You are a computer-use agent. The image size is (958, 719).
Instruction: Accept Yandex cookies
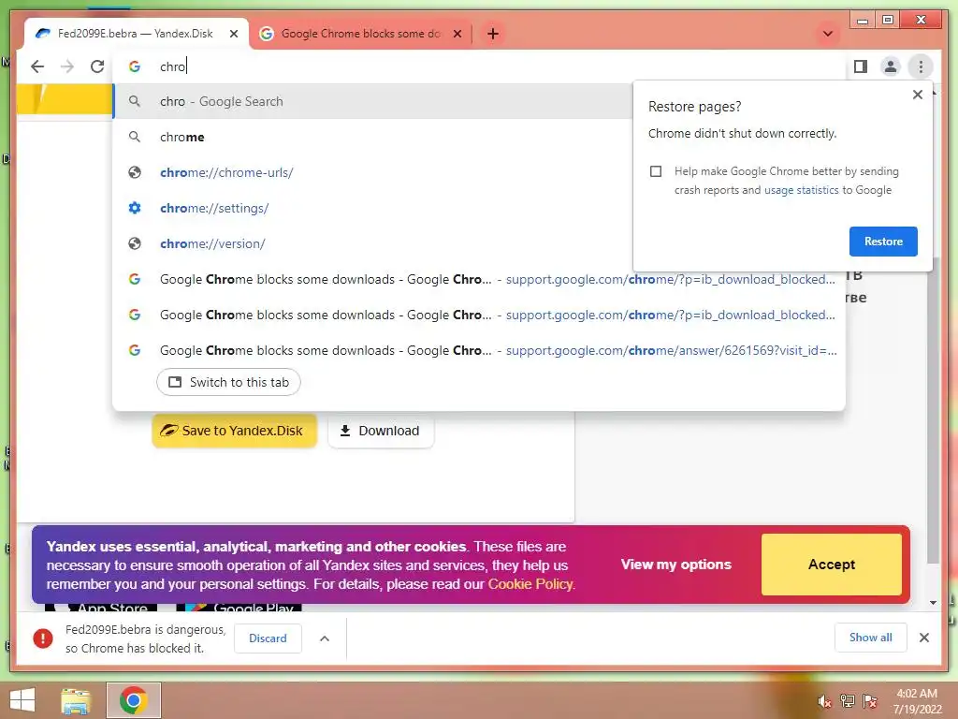(x=832, y=565)
